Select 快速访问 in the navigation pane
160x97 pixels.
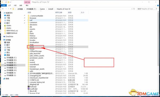pos(9,13)
